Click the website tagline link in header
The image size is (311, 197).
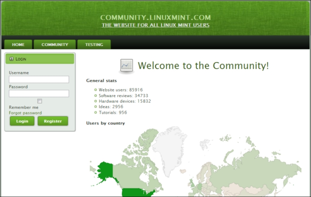point(155,25)
